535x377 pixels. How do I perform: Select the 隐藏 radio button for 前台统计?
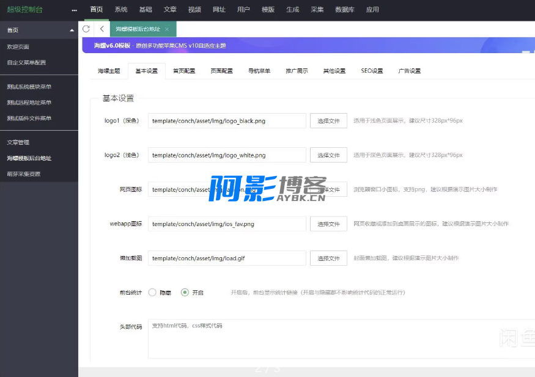(152, 293)
